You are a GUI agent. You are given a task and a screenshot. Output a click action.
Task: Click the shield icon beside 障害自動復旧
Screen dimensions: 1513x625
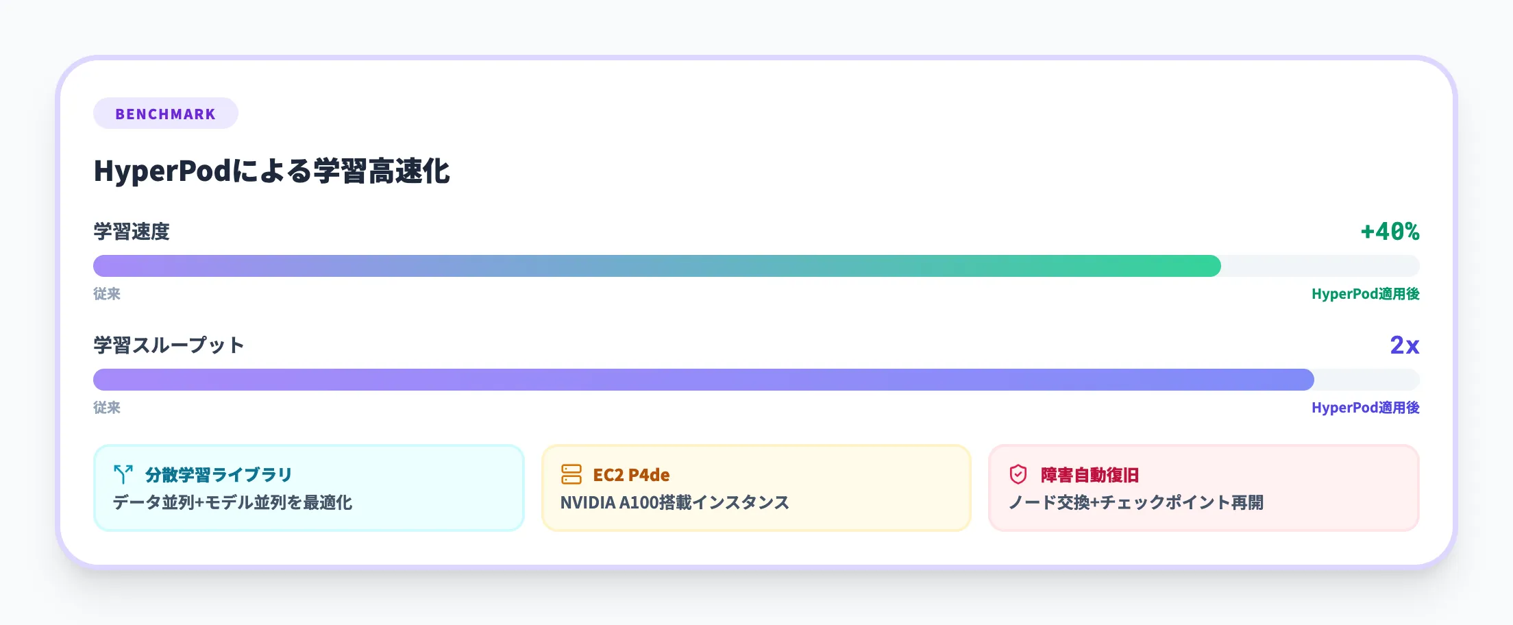[1018, 474]
